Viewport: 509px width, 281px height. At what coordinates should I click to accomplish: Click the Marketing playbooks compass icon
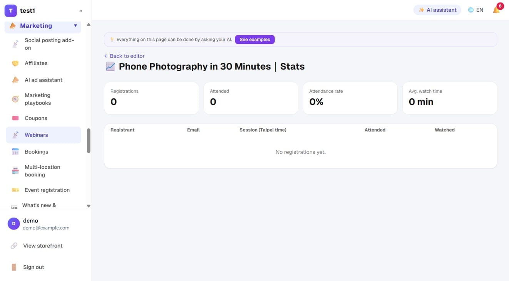pos(15,99)
